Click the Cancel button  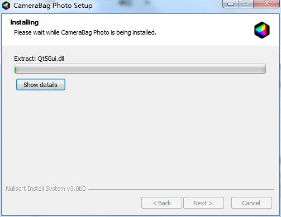click(x=251, y=203)
